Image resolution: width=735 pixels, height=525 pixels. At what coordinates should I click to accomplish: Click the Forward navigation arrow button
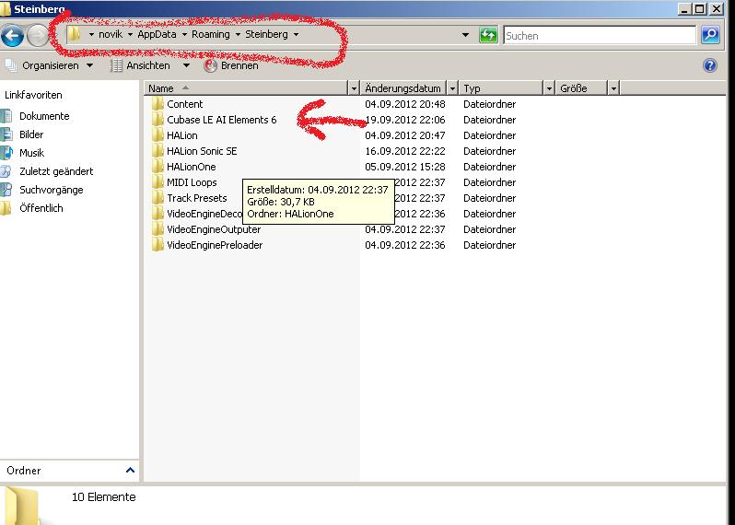[38, 36]
